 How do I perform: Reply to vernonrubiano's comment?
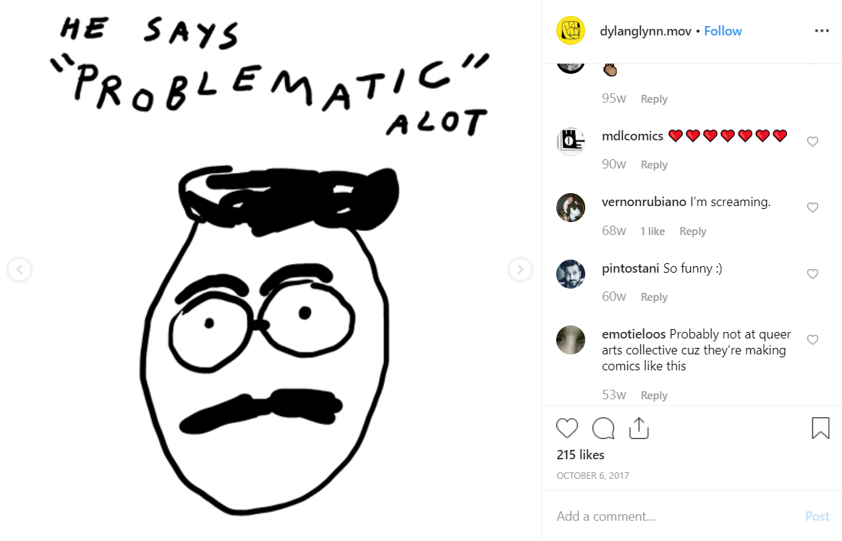(x=693, y=231)
